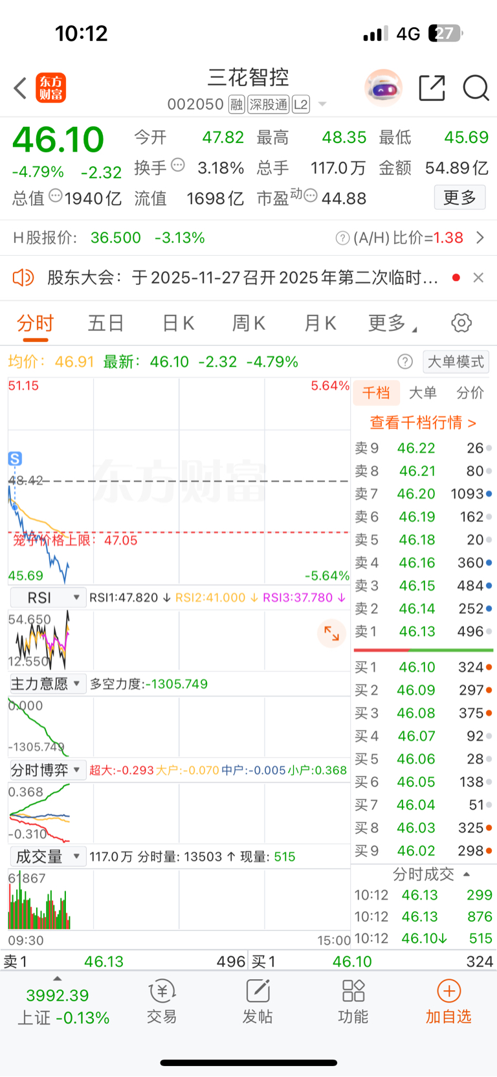Go back with the left arrow

pos(20,88)
